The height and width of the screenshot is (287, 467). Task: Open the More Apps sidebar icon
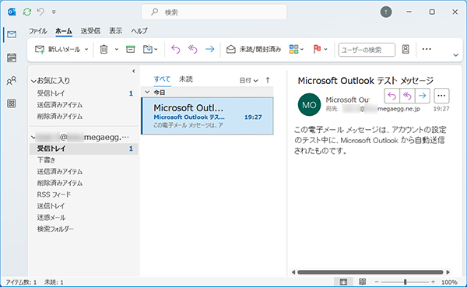12,103
